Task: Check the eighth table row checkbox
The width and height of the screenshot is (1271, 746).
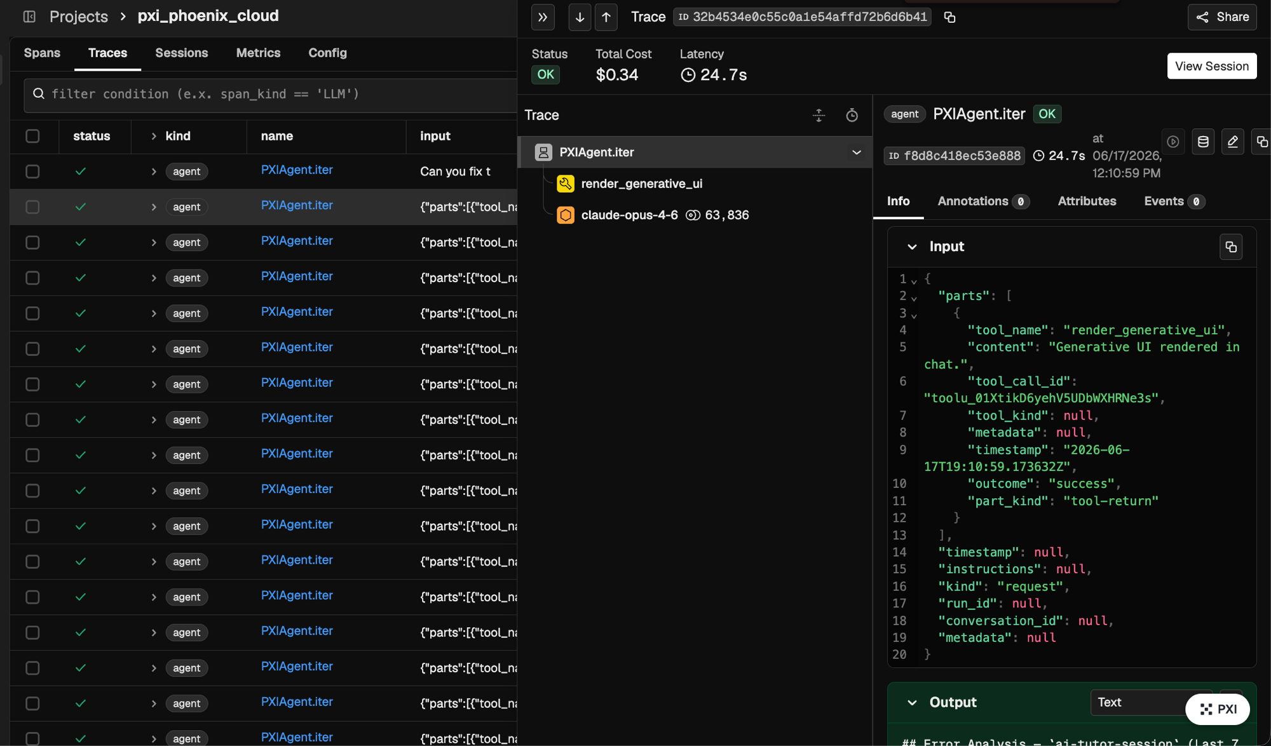Action: (32, 420)
